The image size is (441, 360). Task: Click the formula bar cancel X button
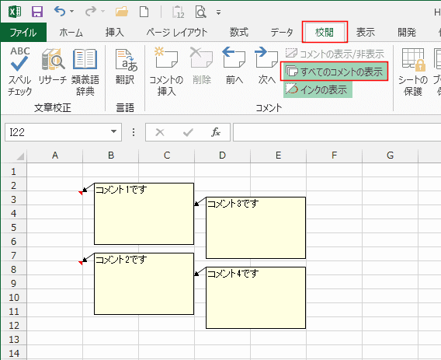click(x=160, y=132)
